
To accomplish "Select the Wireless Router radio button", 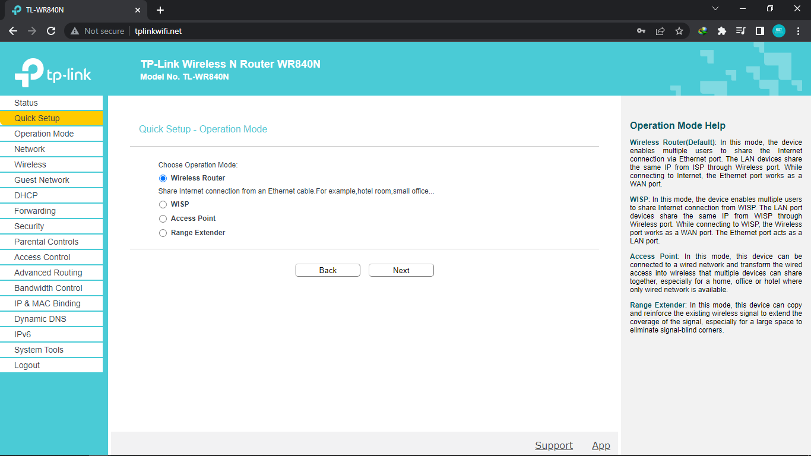I will (163, 178).
